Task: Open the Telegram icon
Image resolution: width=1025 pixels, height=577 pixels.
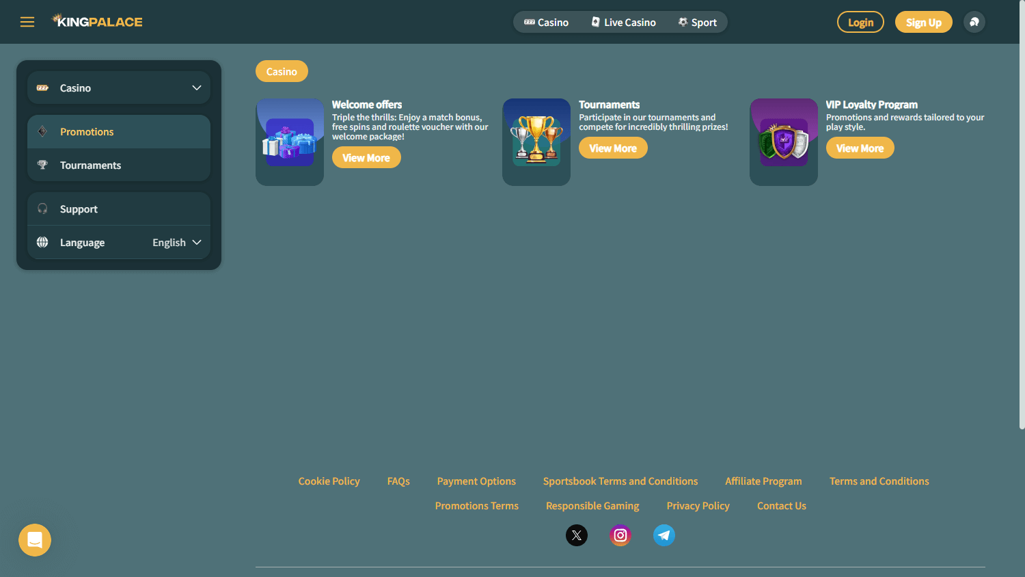Action: pyautogui.click(x=664, y=535)
